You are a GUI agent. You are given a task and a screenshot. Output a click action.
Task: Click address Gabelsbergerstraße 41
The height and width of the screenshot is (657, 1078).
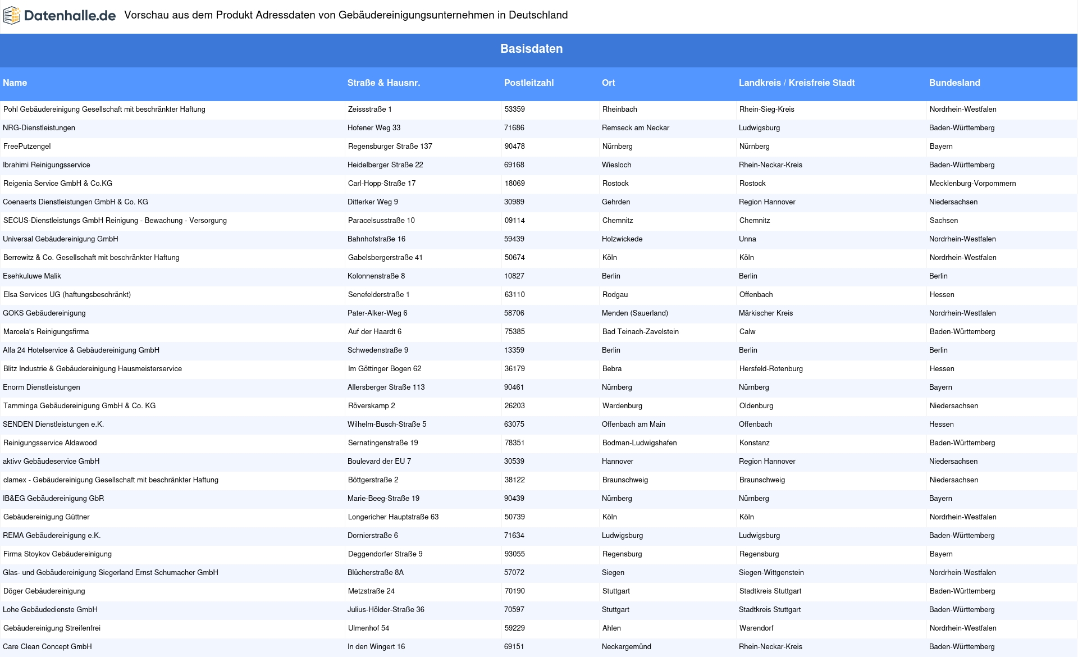pyautogui.click(x=385, y=258)
